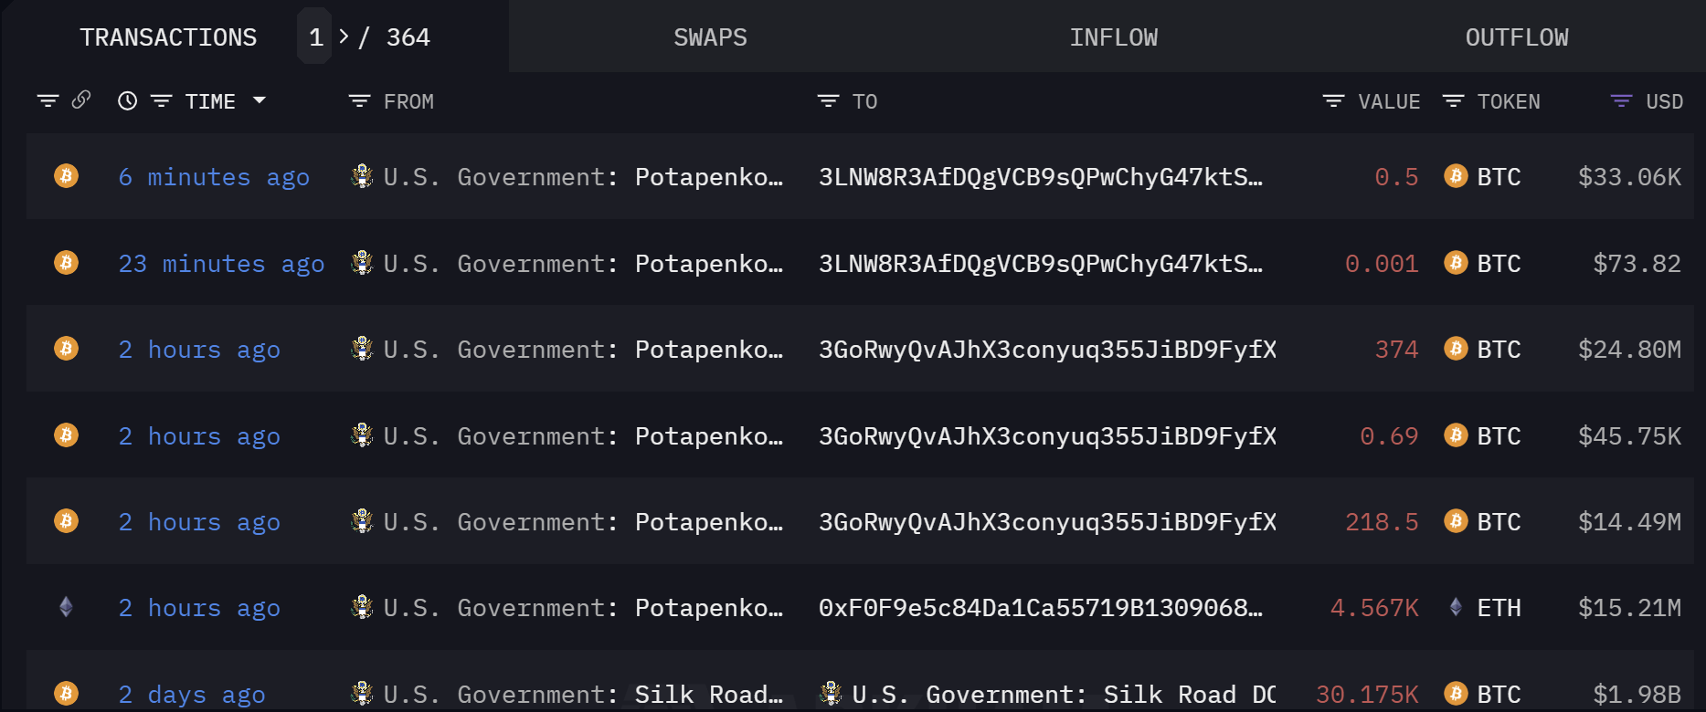1706x712 pixels.
Task: Open U.S. Government Potapenko sender in $14.49M row
Action: point(583,521)
